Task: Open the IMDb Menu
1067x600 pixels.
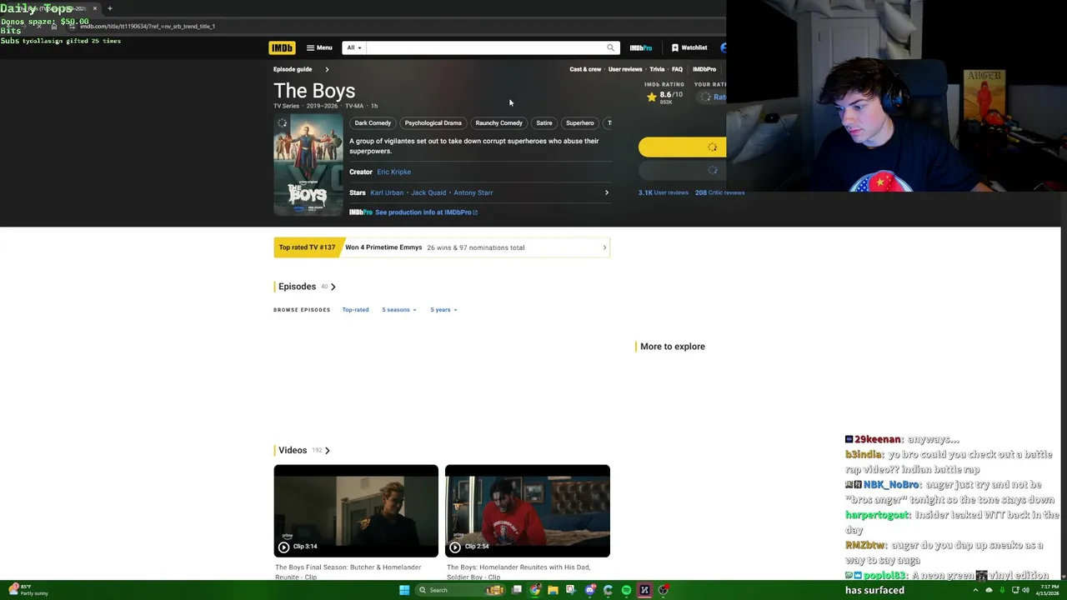Action: [x=319, y=47]
